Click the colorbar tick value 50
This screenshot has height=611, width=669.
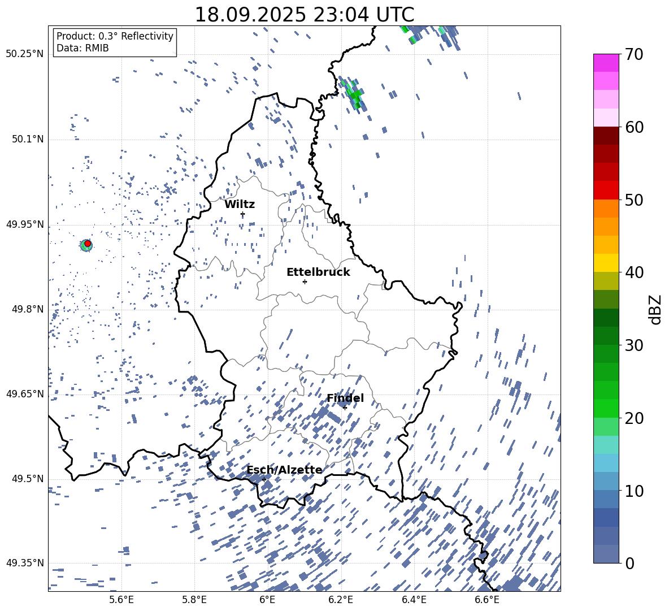634,200
